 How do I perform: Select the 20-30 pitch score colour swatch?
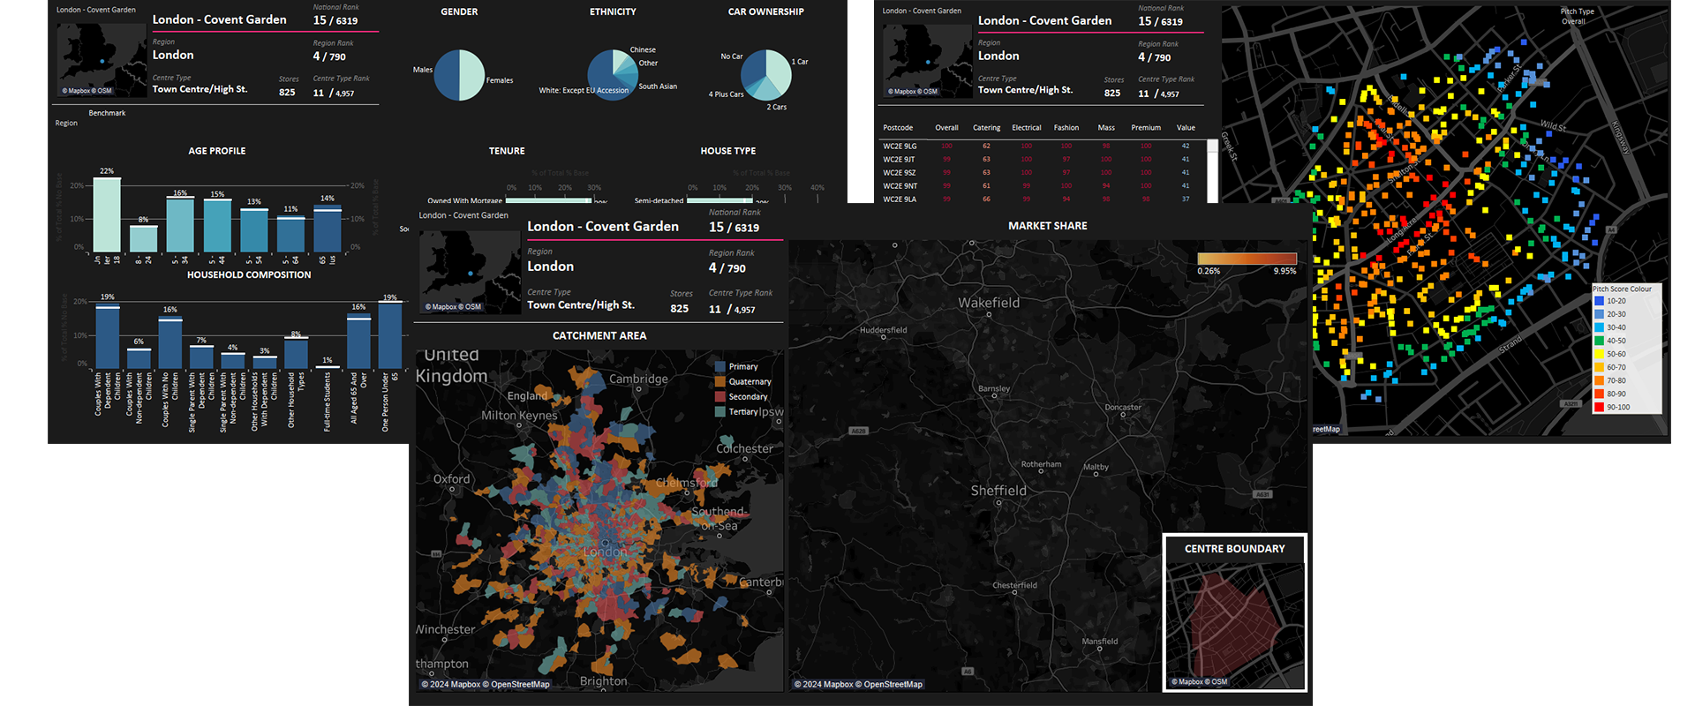click(1599, 314)
